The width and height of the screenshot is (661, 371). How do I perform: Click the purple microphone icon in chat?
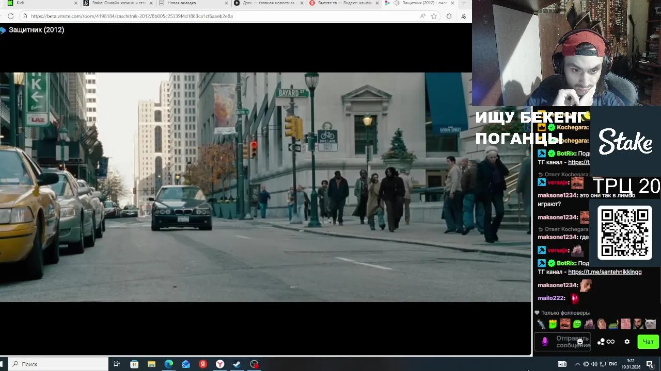click(x=545, y=342)
